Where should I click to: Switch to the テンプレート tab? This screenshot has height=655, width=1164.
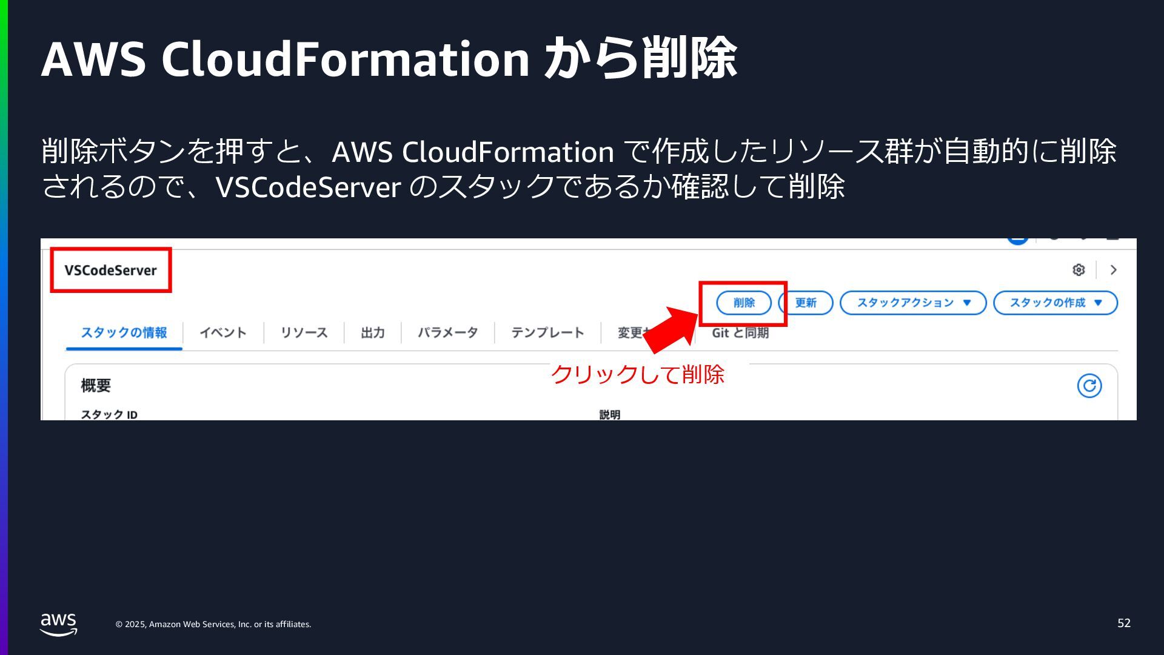click(x=547, y=332)
